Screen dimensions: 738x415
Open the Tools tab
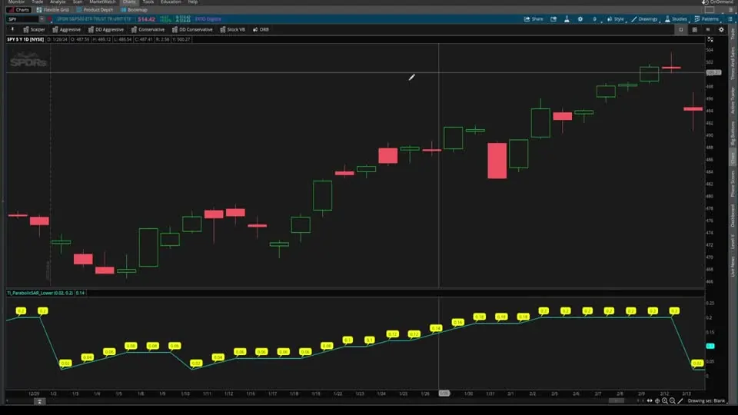[x=148, y=2]
